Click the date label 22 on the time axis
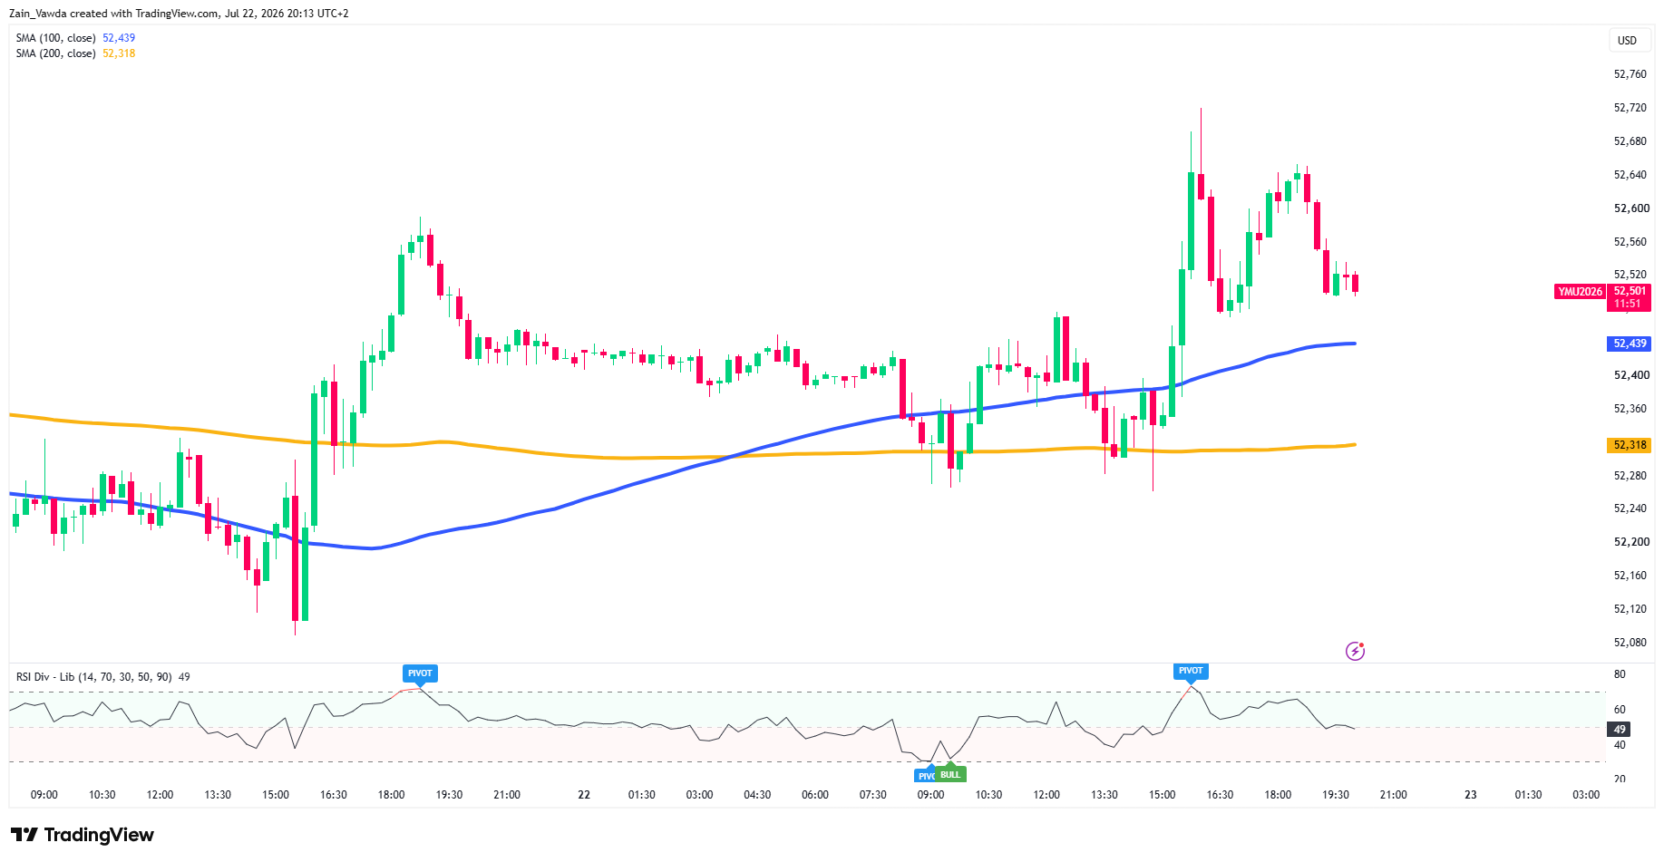The width and height of the screenshot is (1664, 862). [x=584, y=795]
